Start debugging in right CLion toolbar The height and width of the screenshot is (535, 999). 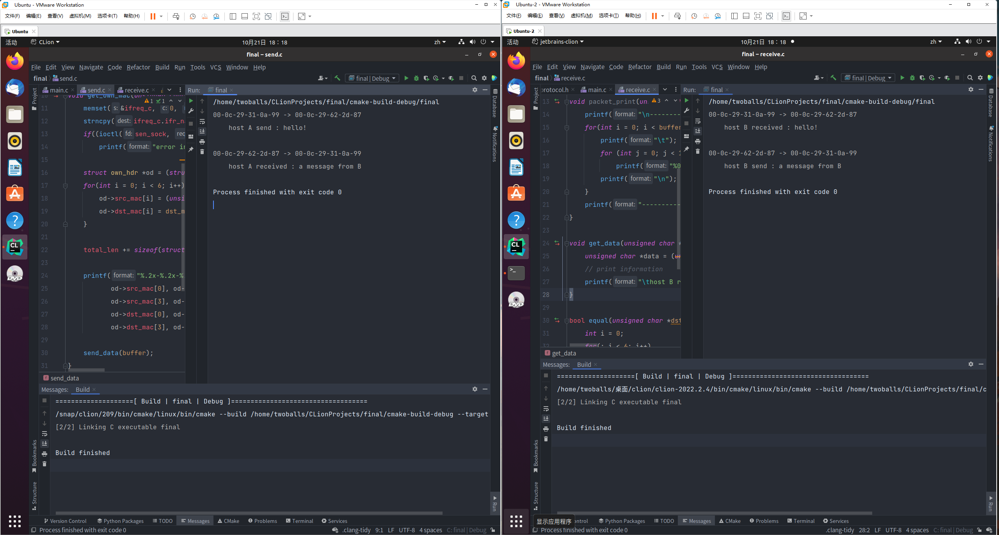click(x=912, y=78)
